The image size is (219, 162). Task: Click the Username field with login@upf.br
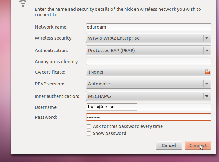click(x=148, y=107)
